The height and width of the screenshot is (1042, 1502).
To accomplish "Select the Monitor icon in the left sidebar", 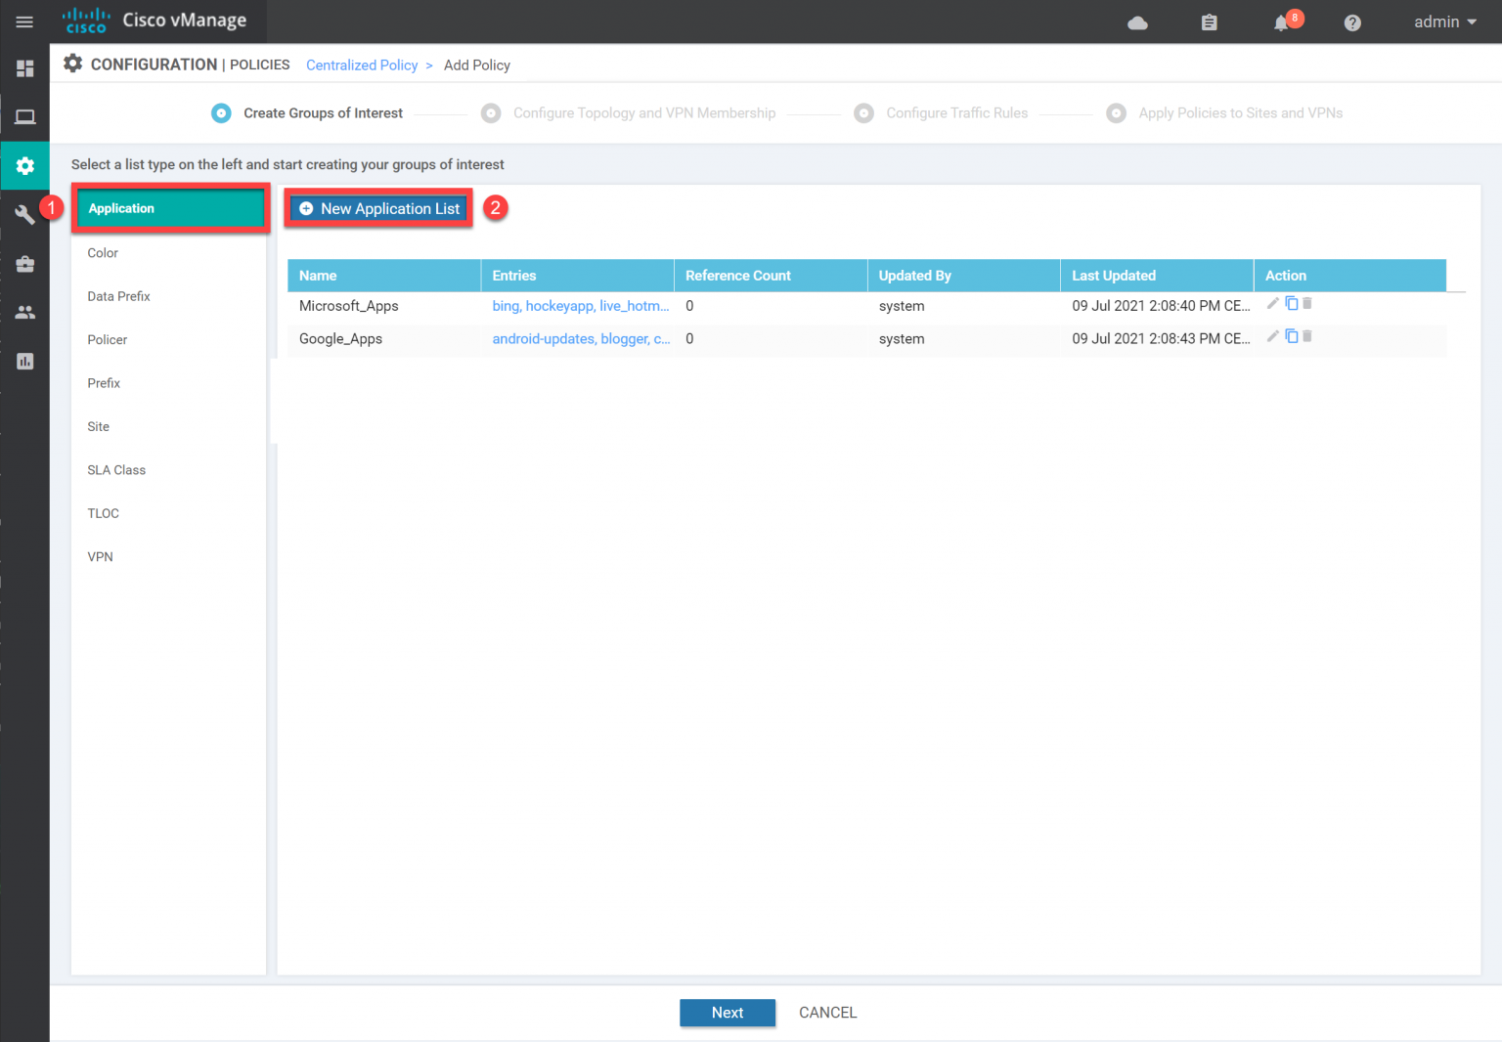I will coord(24,116).
